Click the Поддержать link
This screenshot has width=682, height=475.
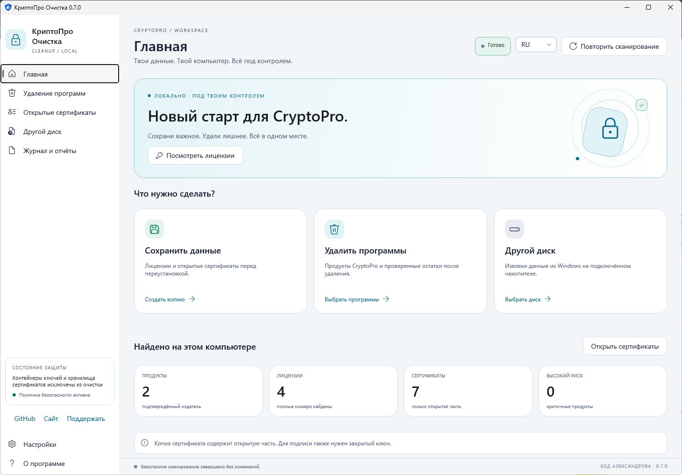pos(86,419)
